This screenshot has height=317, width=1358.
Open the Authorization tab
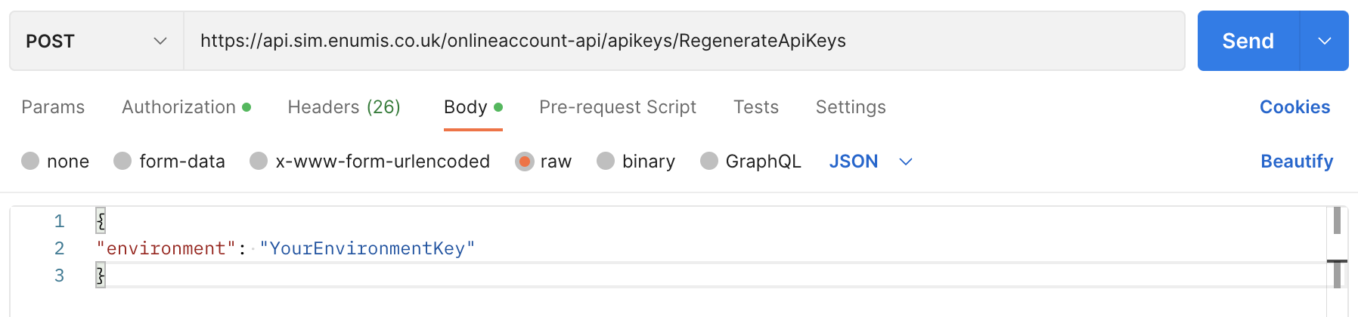point(186,107)
